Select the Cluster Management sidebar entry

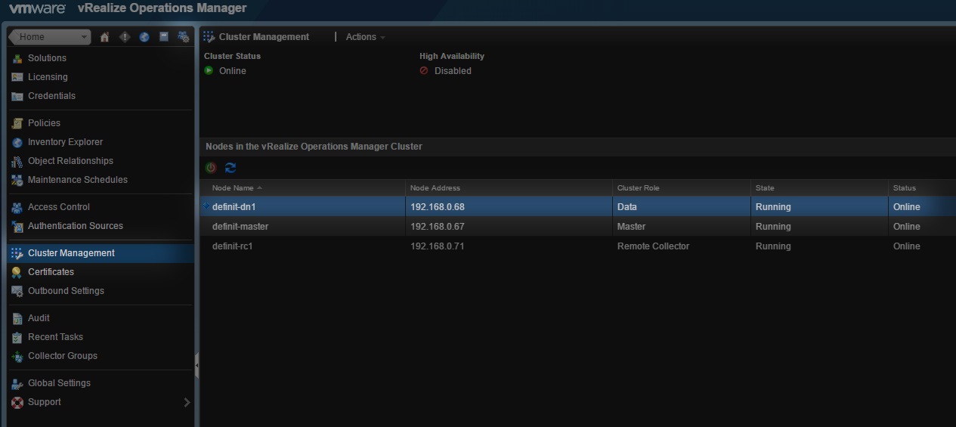(x=101, y=253)
